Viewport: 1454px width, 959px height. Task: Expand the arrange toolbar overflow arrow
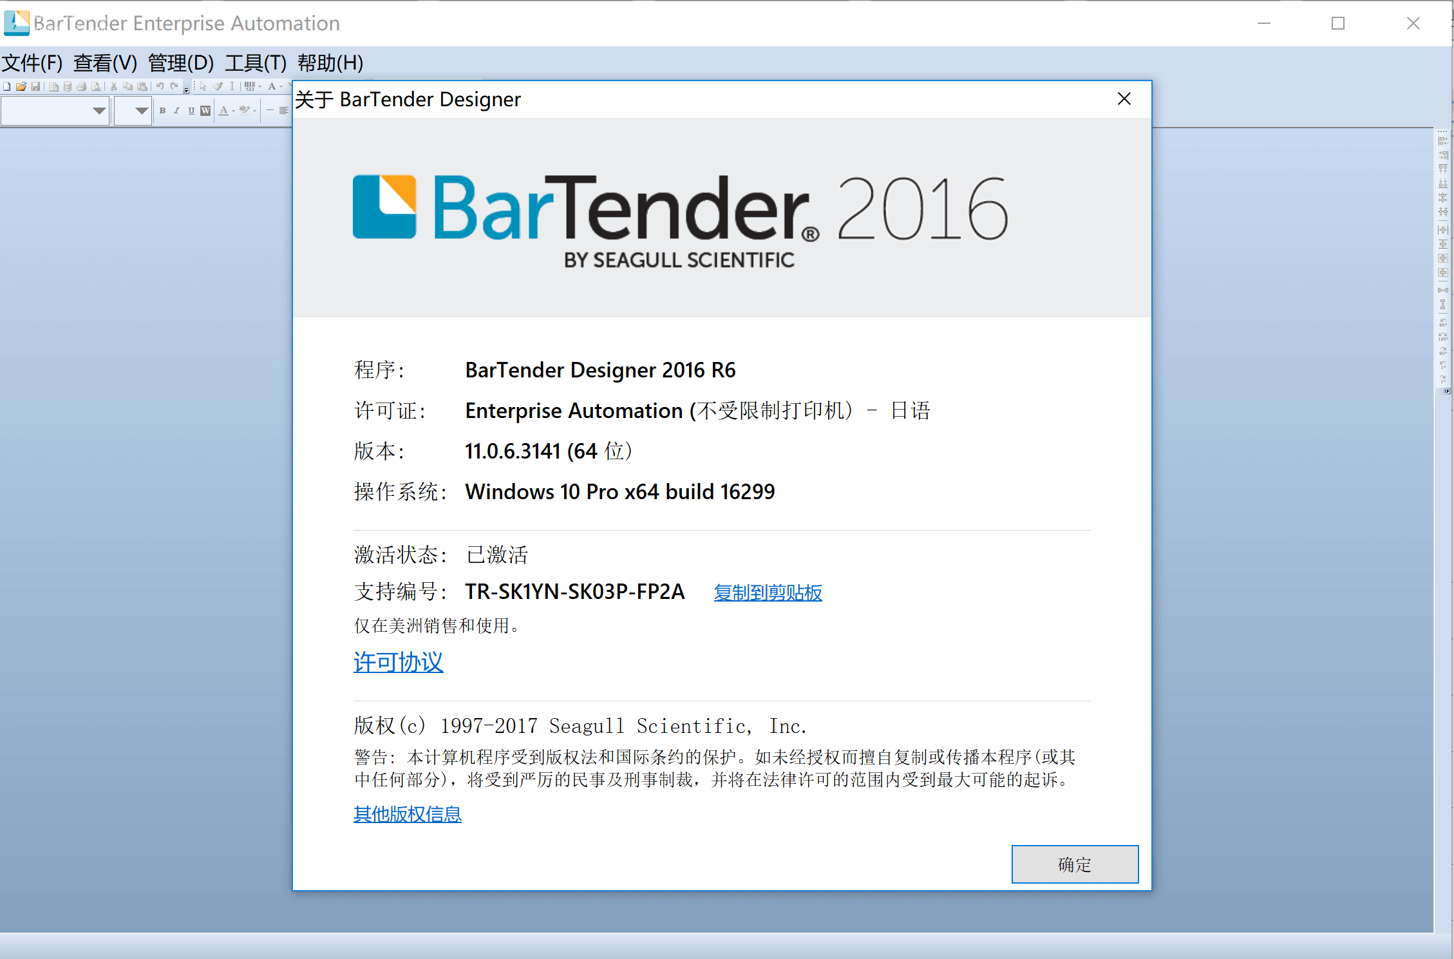pos(1446,391)
